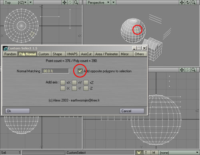Open the VMAPS tab
Screen dimensions: 200x155
tap(72, 54)
